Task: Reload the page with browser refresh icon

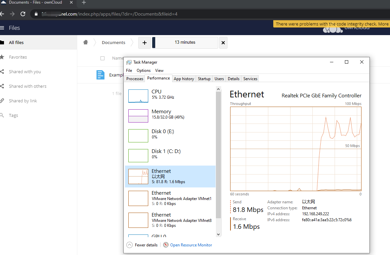Action: [x=23, y=14]
